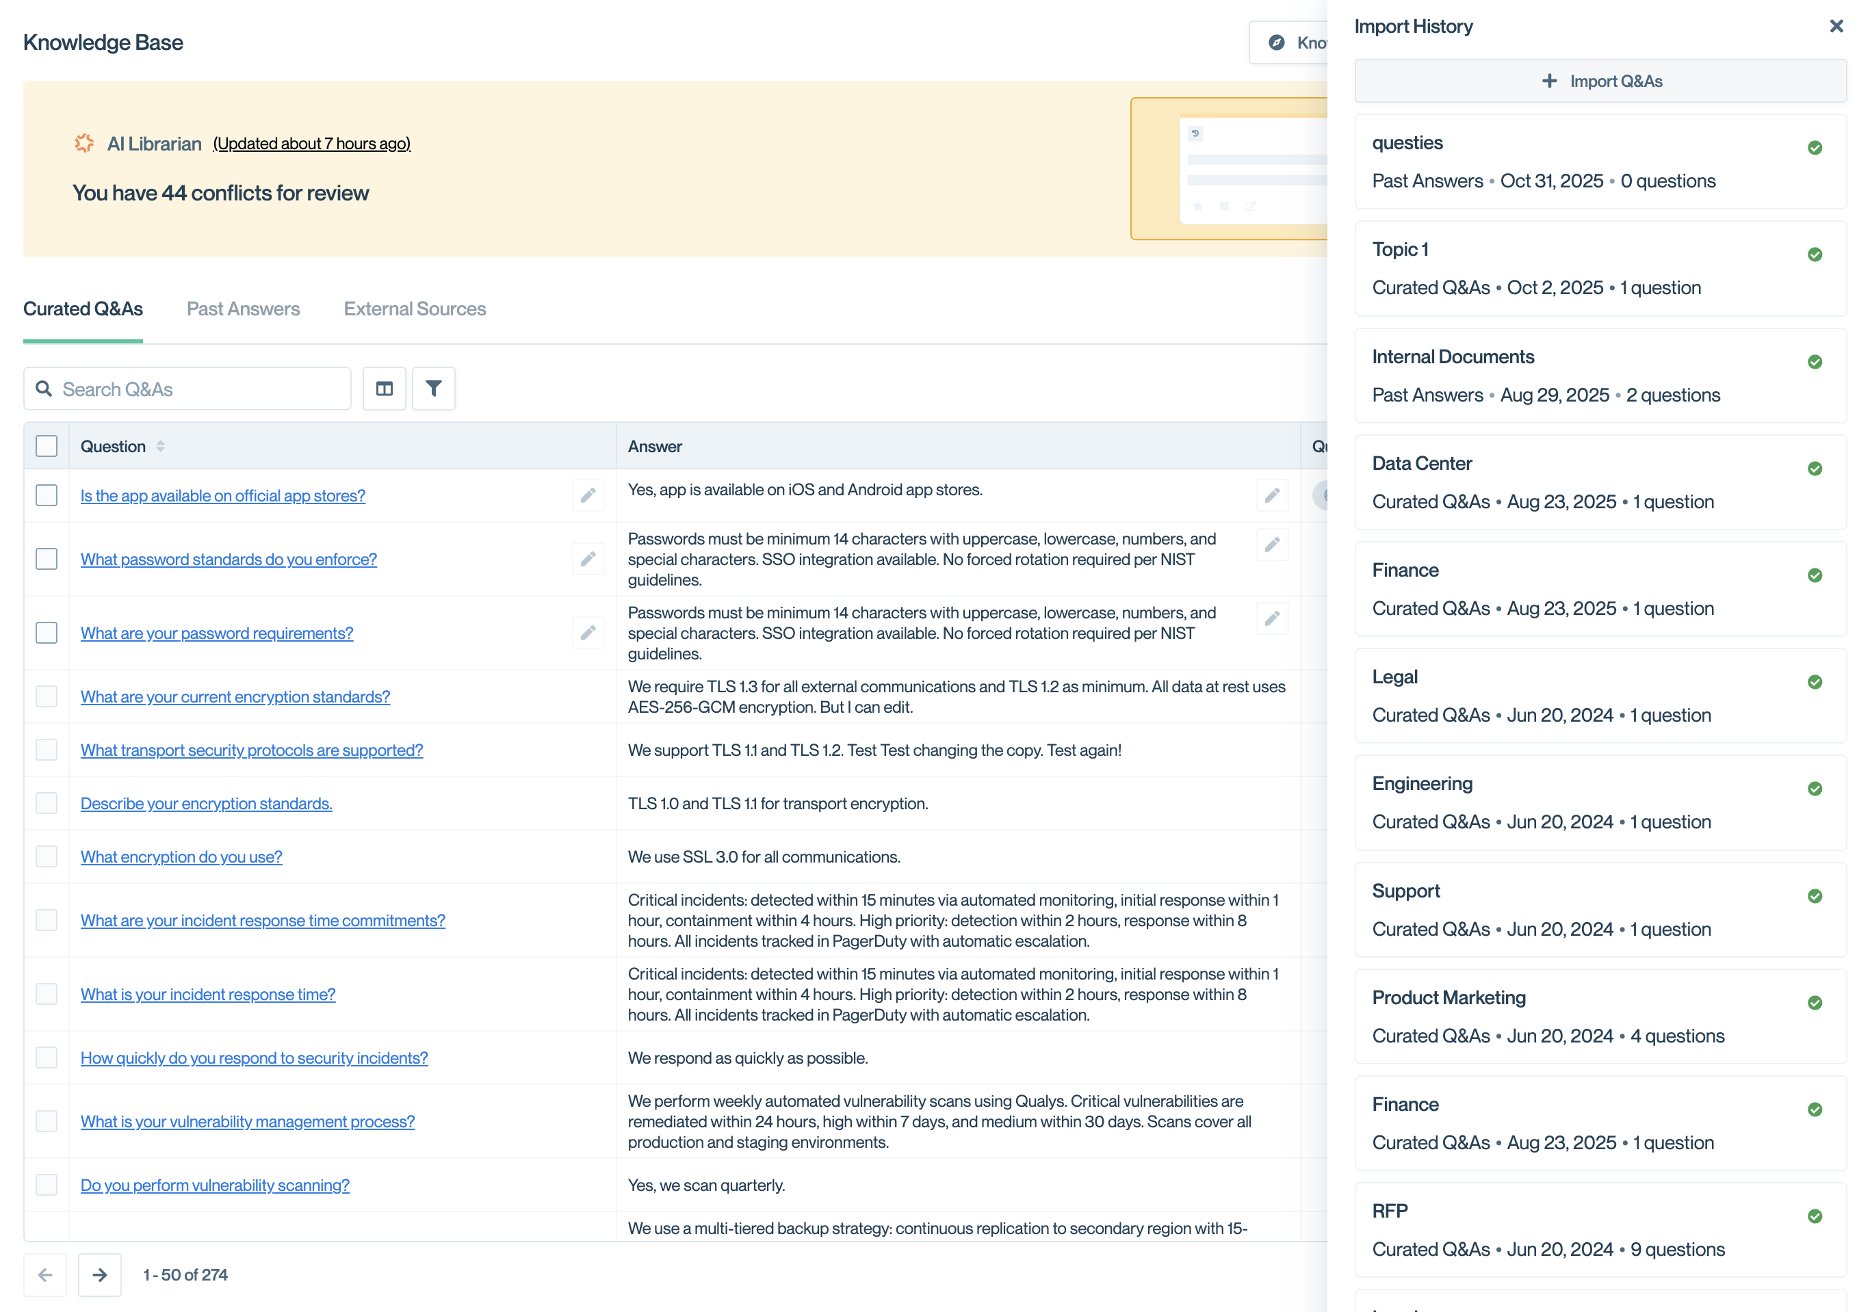Click the Import Q&As button

click(x=1600, y=81)
